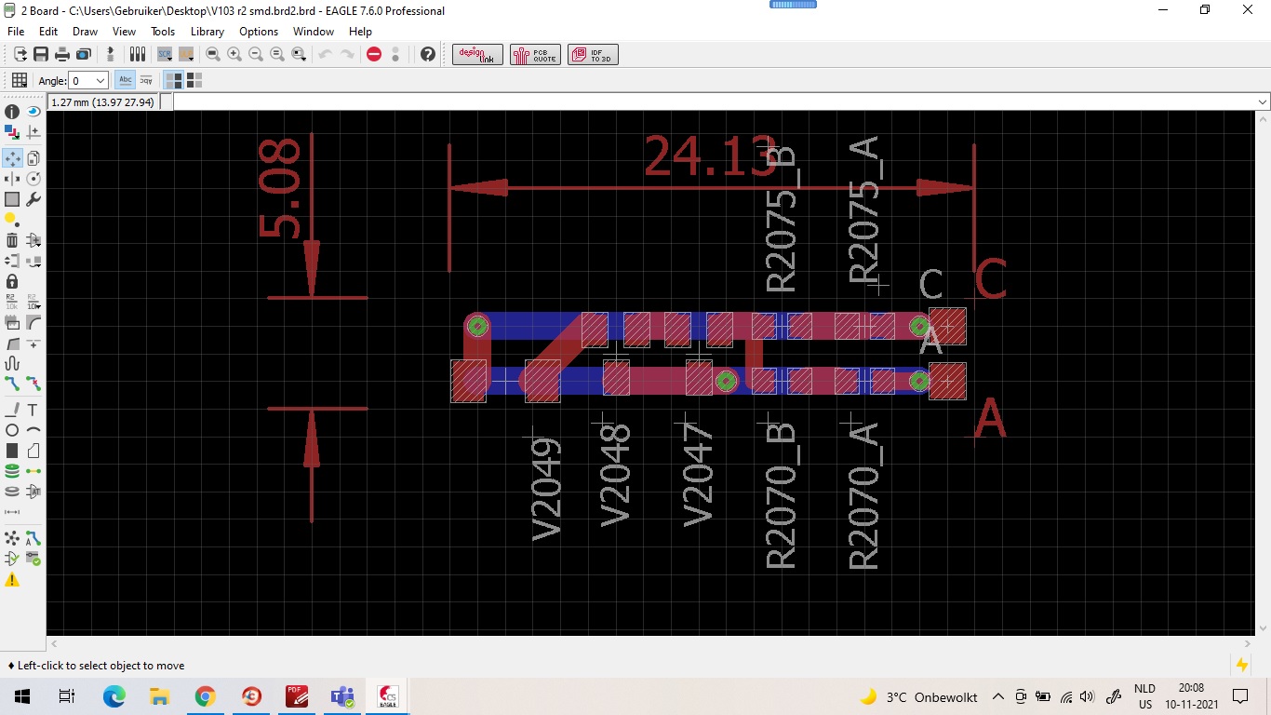Start the Autorouter tool
The width and height of the screenshot is (1271, 715).
coord(33,538)
